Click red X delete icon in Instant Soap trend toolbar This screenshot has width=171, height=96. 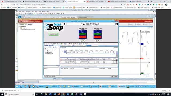pyautogui.click(x=63, y=44)
